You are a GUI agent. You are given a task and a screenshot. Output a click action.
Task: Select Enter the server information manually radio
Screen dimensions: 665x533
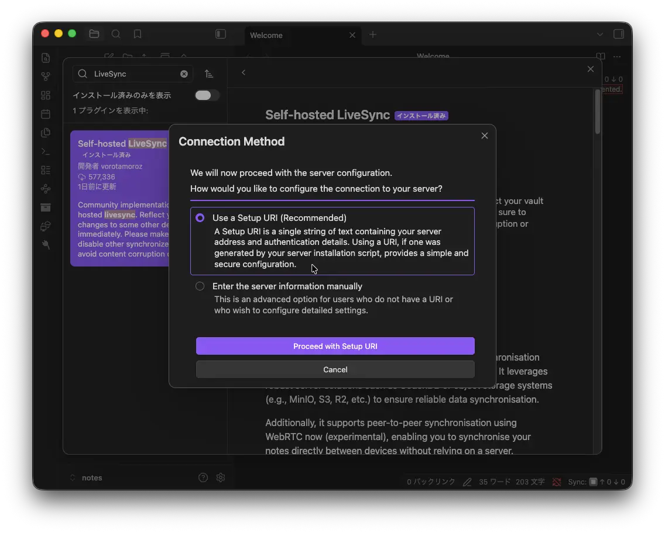[x=200, y=286]
